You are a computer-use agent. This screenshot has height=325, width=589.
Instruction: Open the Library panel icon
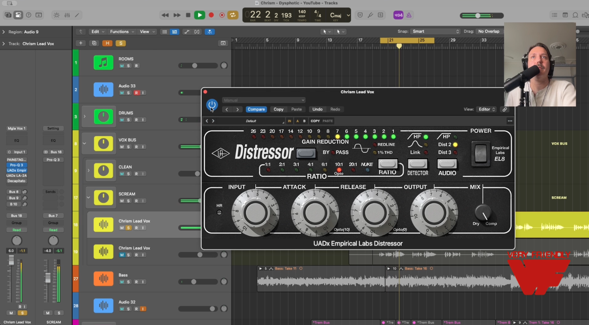tap(8, 15)
